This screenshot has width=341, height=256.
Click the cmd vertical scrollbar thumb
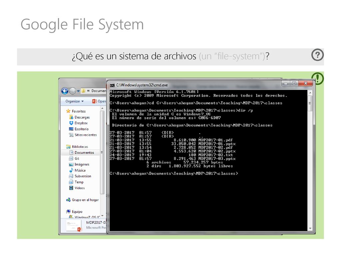pyautogui.click(x=310, y=104)
